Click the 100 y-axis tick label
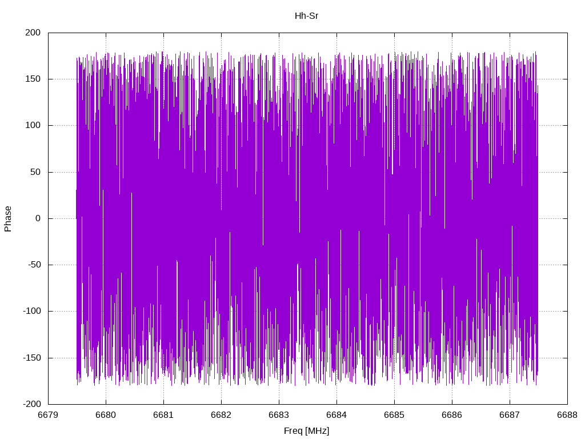Viewport: 585px width, 439px height. pyautogui.click(x=33, y=125)
